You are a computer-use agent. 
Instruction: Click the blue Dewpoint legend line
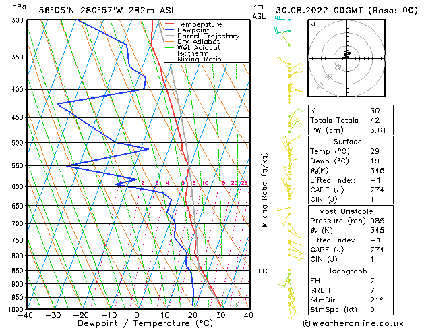coord(169,30)
